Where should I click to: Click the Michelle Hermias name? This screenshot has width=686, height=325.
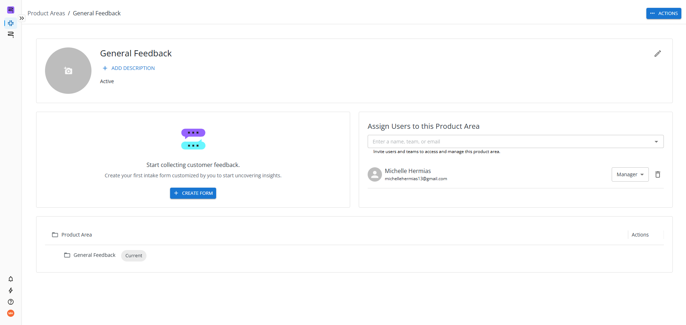408,171
